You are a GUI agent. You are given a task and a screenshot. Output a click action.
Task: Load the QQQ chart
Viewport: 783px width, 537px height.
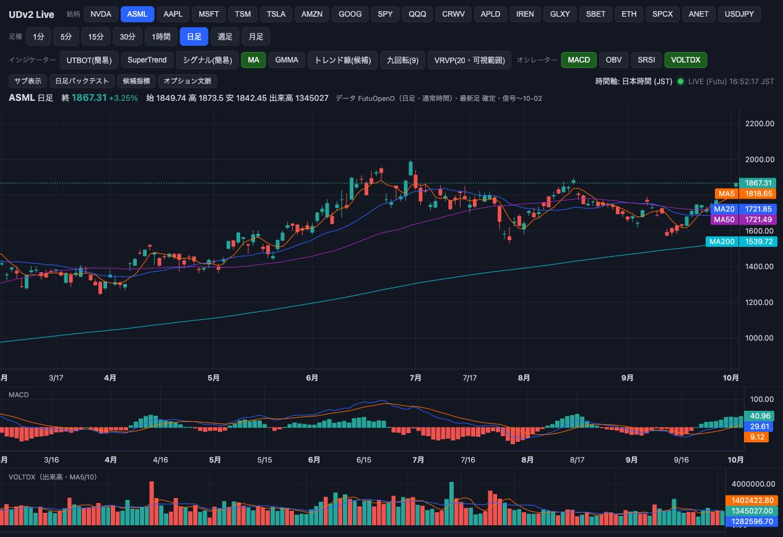click(x=418, y=14)
